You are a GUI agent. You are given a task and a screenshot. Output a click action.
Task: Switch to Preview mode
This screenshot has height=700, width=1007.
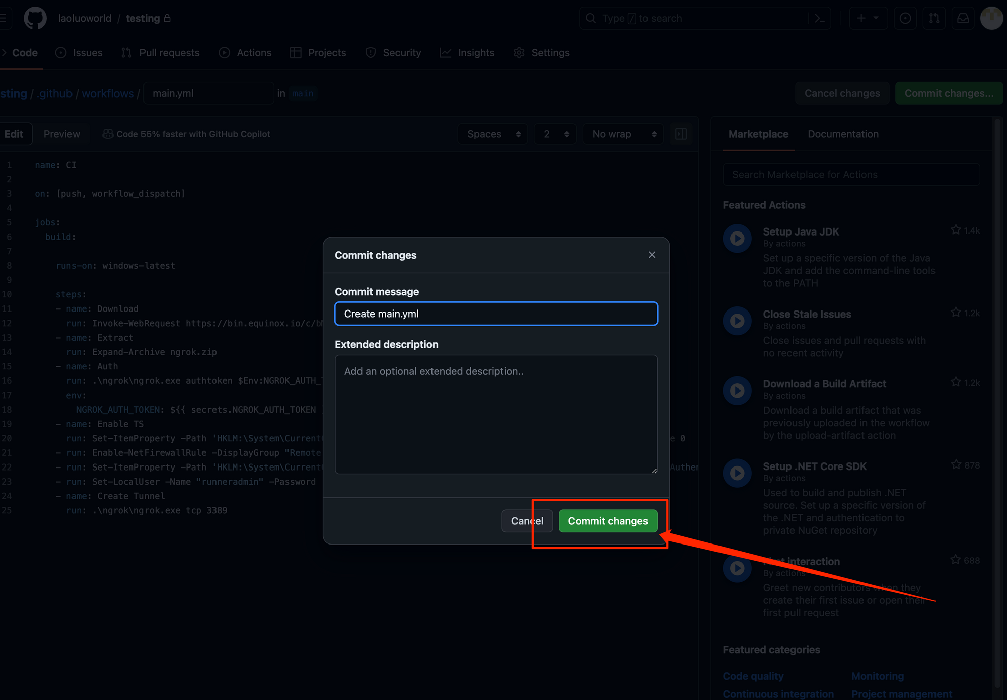coord(61,134)
